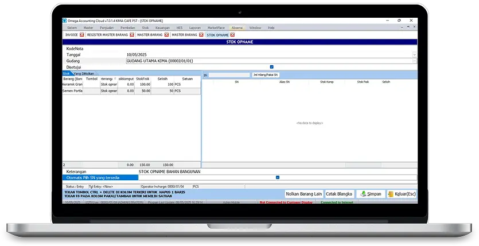Click StokFisik value 100.00

pos(143,85)
